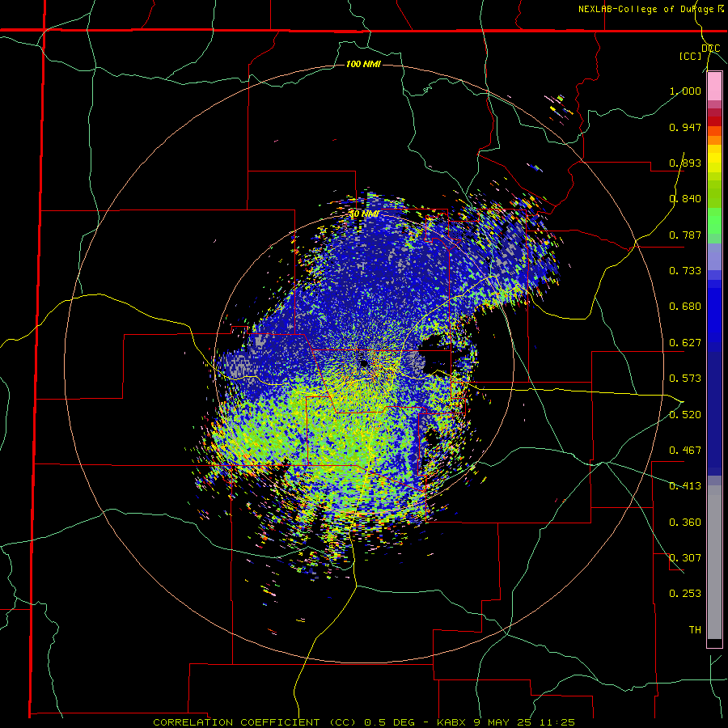Screen dimensions: 728x728
Task: Click the radar site at the sweep center
Action: click(x=363, y=363)
